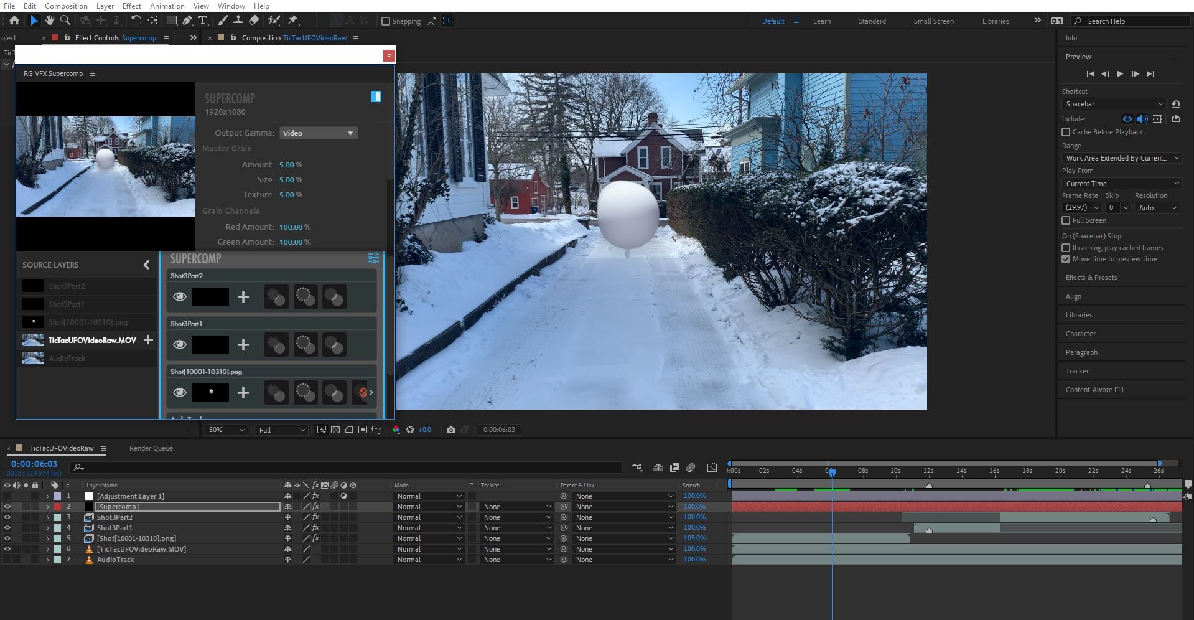Add TicTacUFOVideoRaw.MOV with plus icon
This screenshot has height=620, width=1194.
[x=148, y=340]
